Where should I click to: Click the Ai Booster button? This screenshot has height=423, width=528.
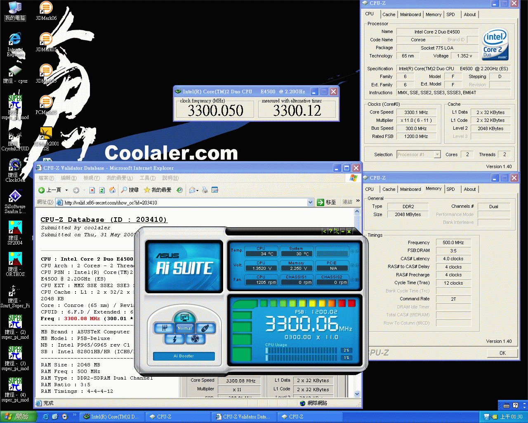[184, 356]
